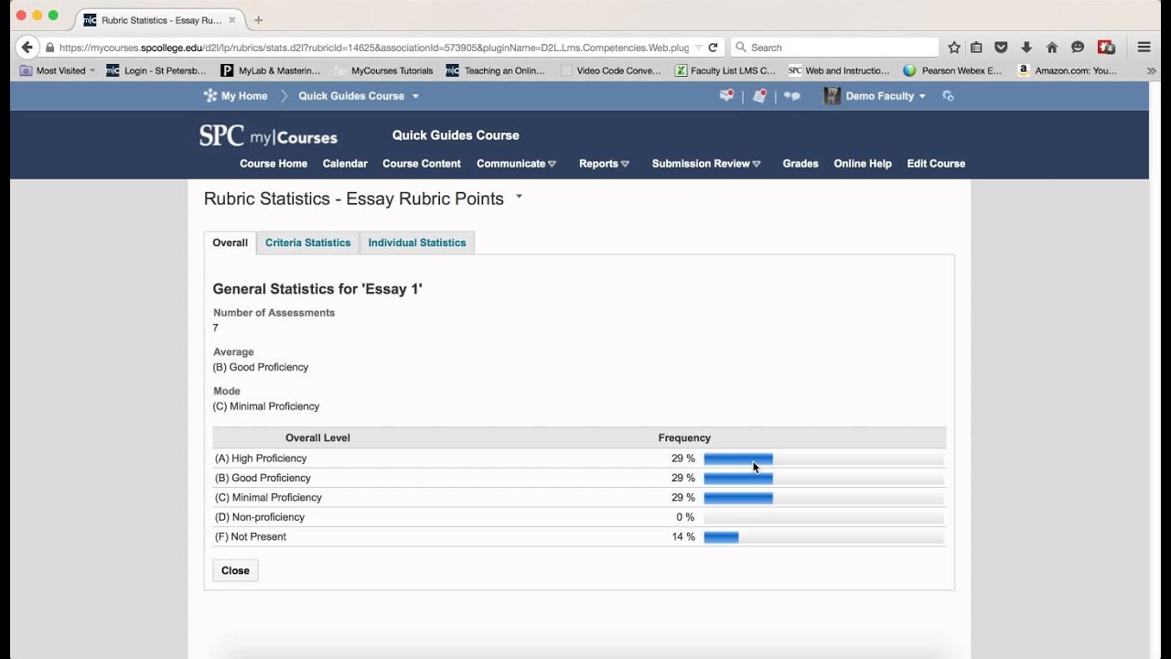Open the Communicate navigation menu
1171x659 pixels.
click(x=516, y=164)
